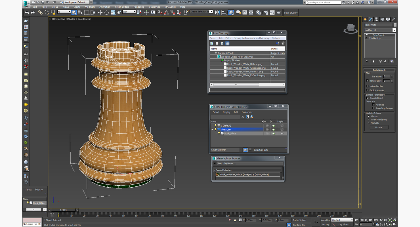Enable the Isoline Display checkbox
The height and width of the screenshot is (227, 420).
[x=367, y=86]
